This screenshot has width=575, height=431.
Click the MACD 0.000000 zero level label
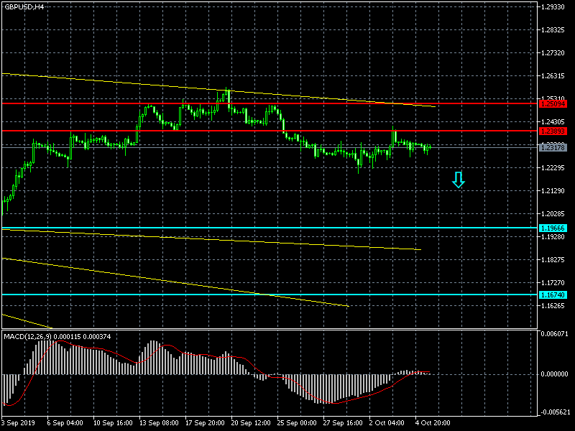point(555,374)
